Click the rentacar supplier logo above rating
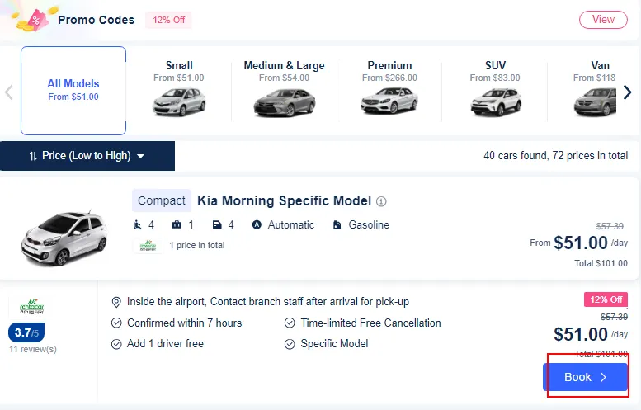The image size is (641, 410). pos(31,306)
